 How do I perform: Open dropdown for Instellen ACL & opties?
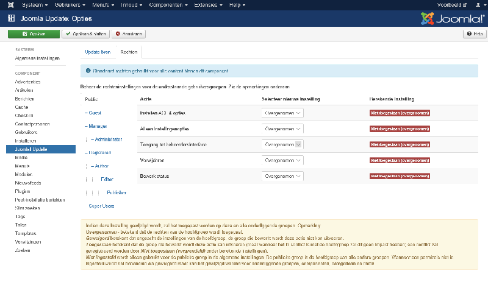(x=282, y=113)
